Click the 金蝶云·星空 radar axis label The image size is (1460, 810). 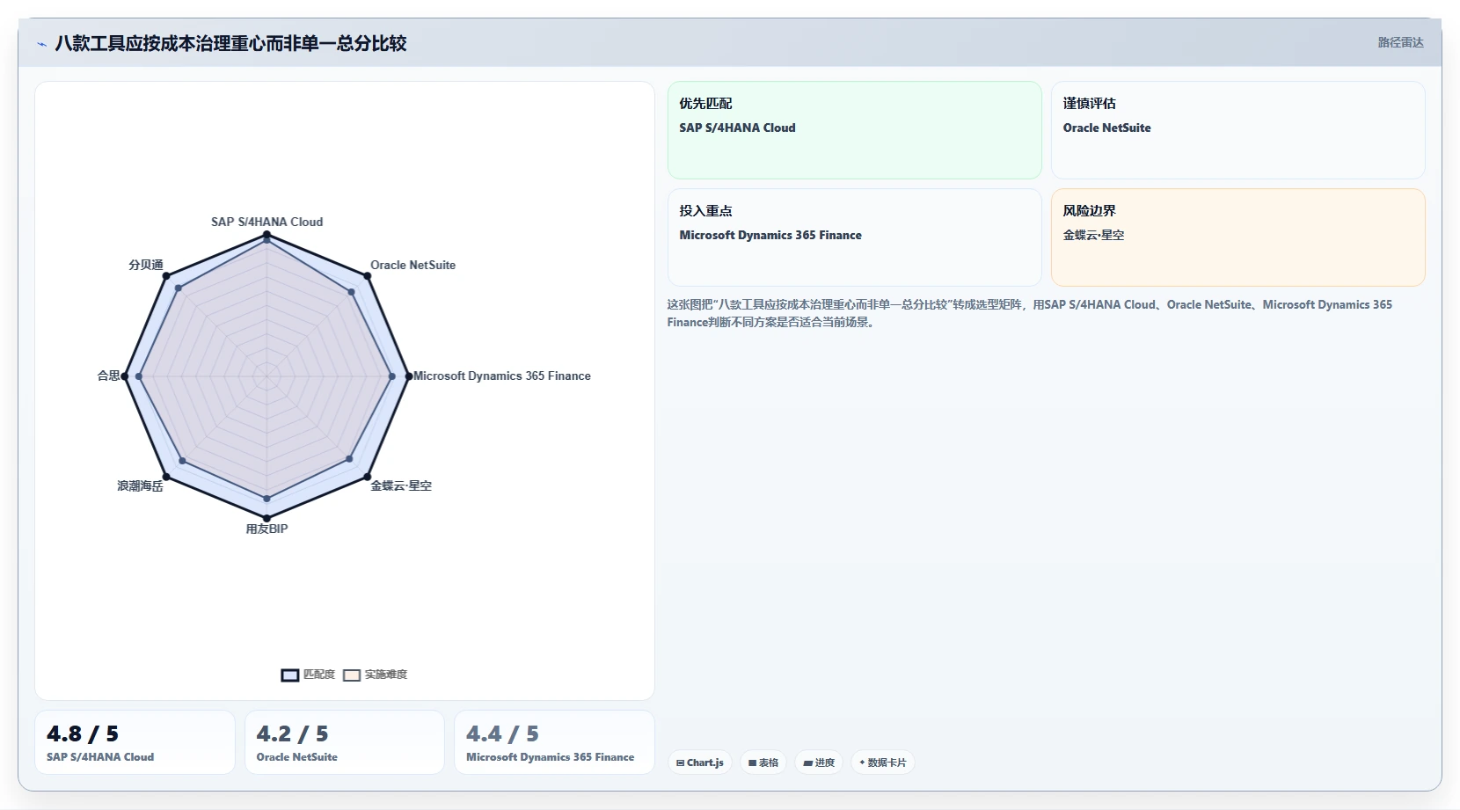click(x=401, y=485)
